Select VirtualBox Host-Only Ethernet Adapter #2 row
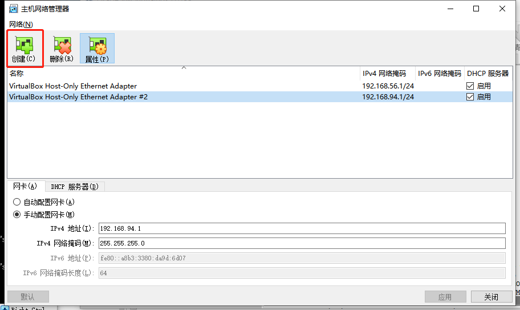The image size is (520, 310). tap(79, 97)
